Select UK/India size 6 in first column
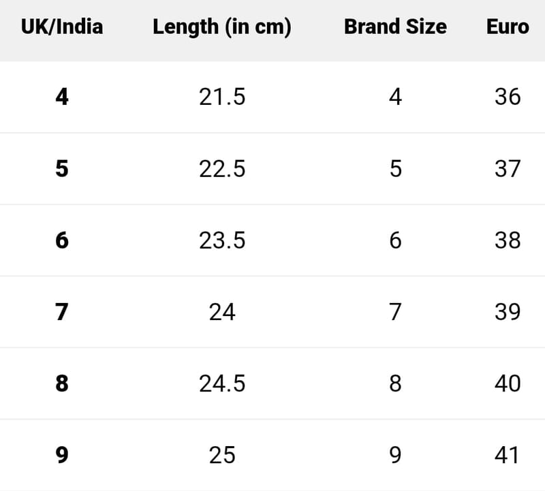Screen dimensions: 545x491 click(x=62, y=240)
